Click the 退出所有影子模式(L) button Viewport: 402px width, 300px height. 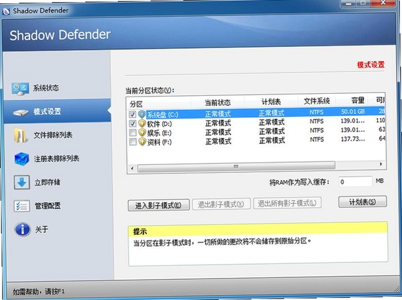[x=287, y=203]
